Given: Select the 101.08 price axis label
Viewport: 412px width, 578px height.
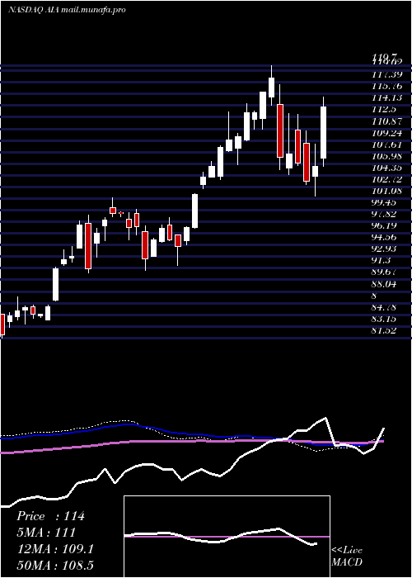Looking at the screenshot, I should tap(387, 192).
